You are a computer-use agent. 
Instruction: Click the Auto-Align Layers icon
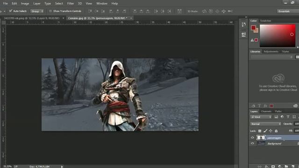(x=179, y=11)
